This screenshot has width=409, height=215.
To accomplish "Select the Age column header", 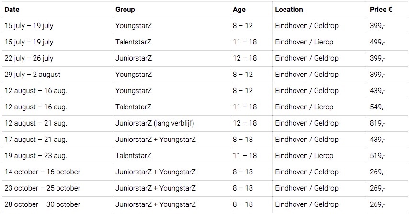I will pos(239,10).
